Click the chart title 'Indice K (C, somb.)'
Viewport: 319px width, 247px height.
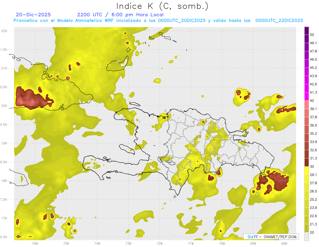(x=162, y=6)
